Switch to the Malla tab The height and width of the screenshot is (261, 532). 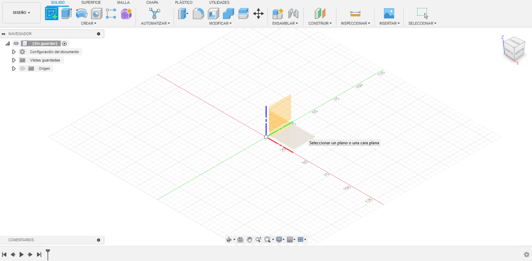click(123, 3)
